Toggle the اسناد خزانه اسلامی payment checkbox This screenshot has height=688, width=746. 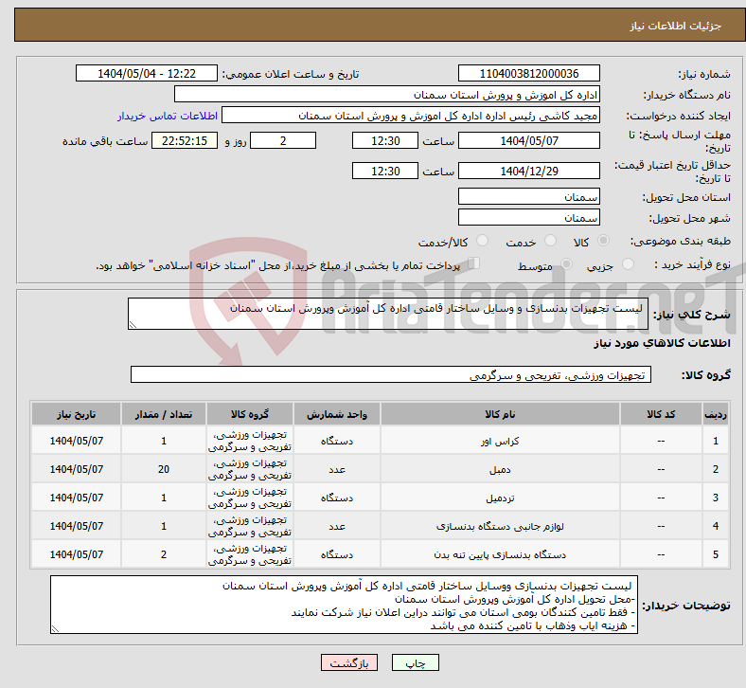[474, 263]
